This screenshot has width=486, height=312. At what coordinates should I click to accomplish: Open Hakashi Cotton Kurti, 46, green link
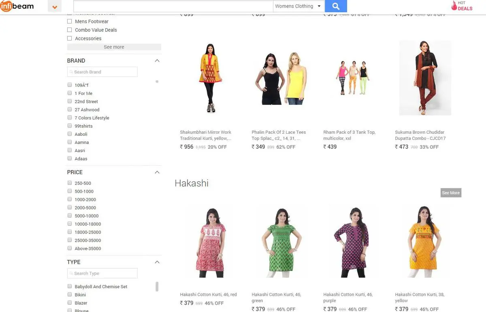(x=276, y=297)
